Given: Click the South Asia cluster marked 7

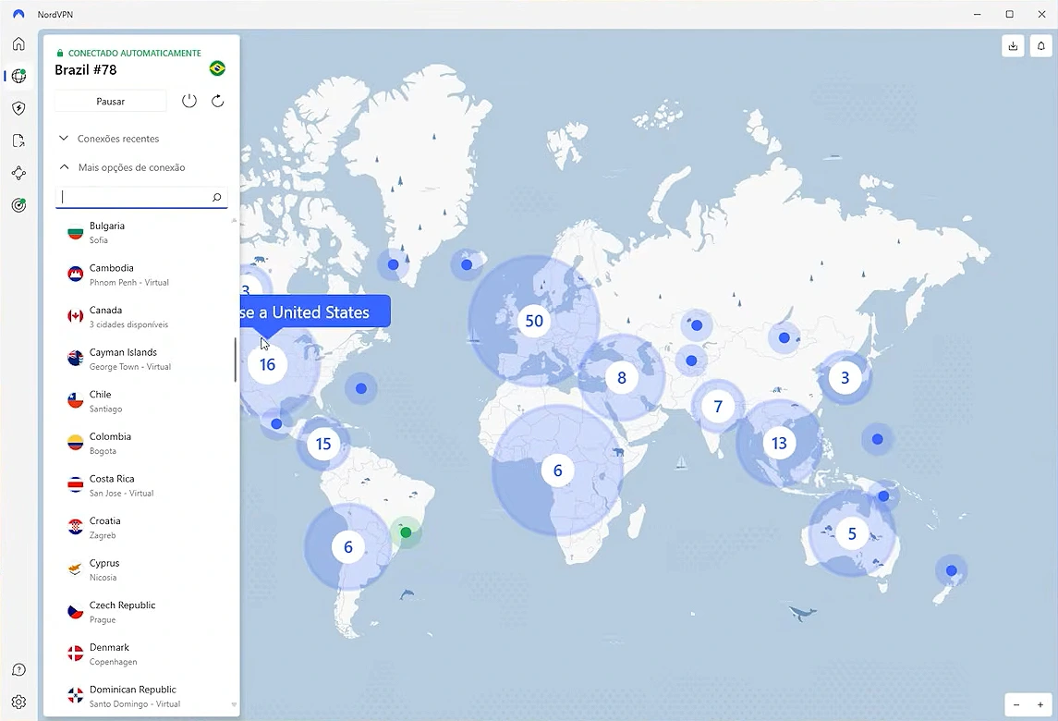Looking at the screenshot, I should click(718, 407).
